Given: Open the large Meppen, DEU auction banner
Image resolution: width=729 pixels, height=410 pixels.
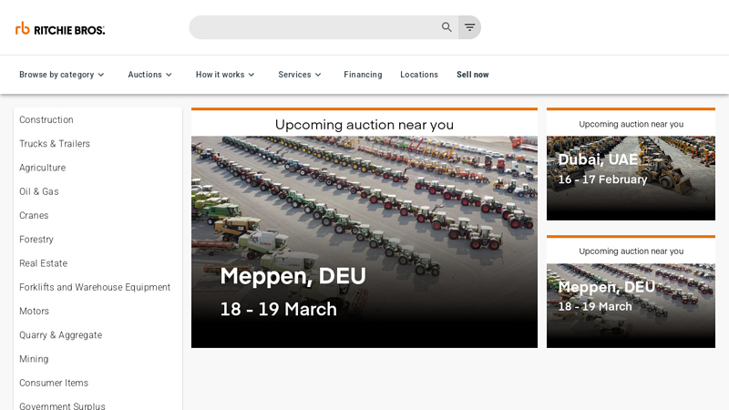Looking at the screenshot, I should pos(364,241).
